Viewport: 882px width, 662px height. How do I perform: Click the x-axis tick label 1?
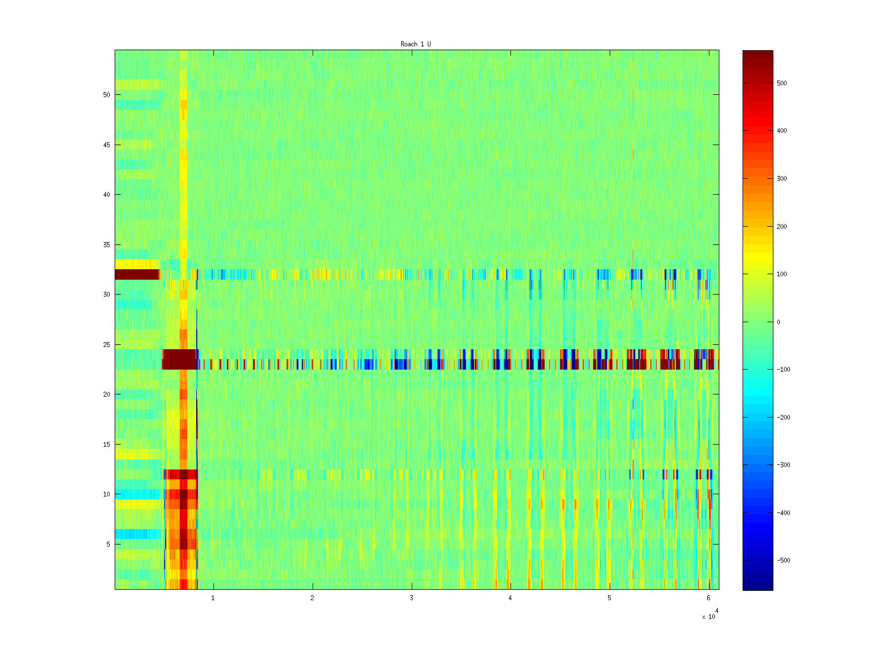point(213,598)
